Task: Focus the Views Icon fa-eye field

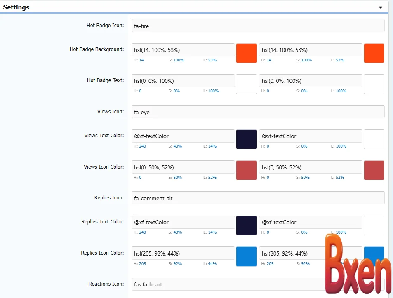Action: point(258,112)
